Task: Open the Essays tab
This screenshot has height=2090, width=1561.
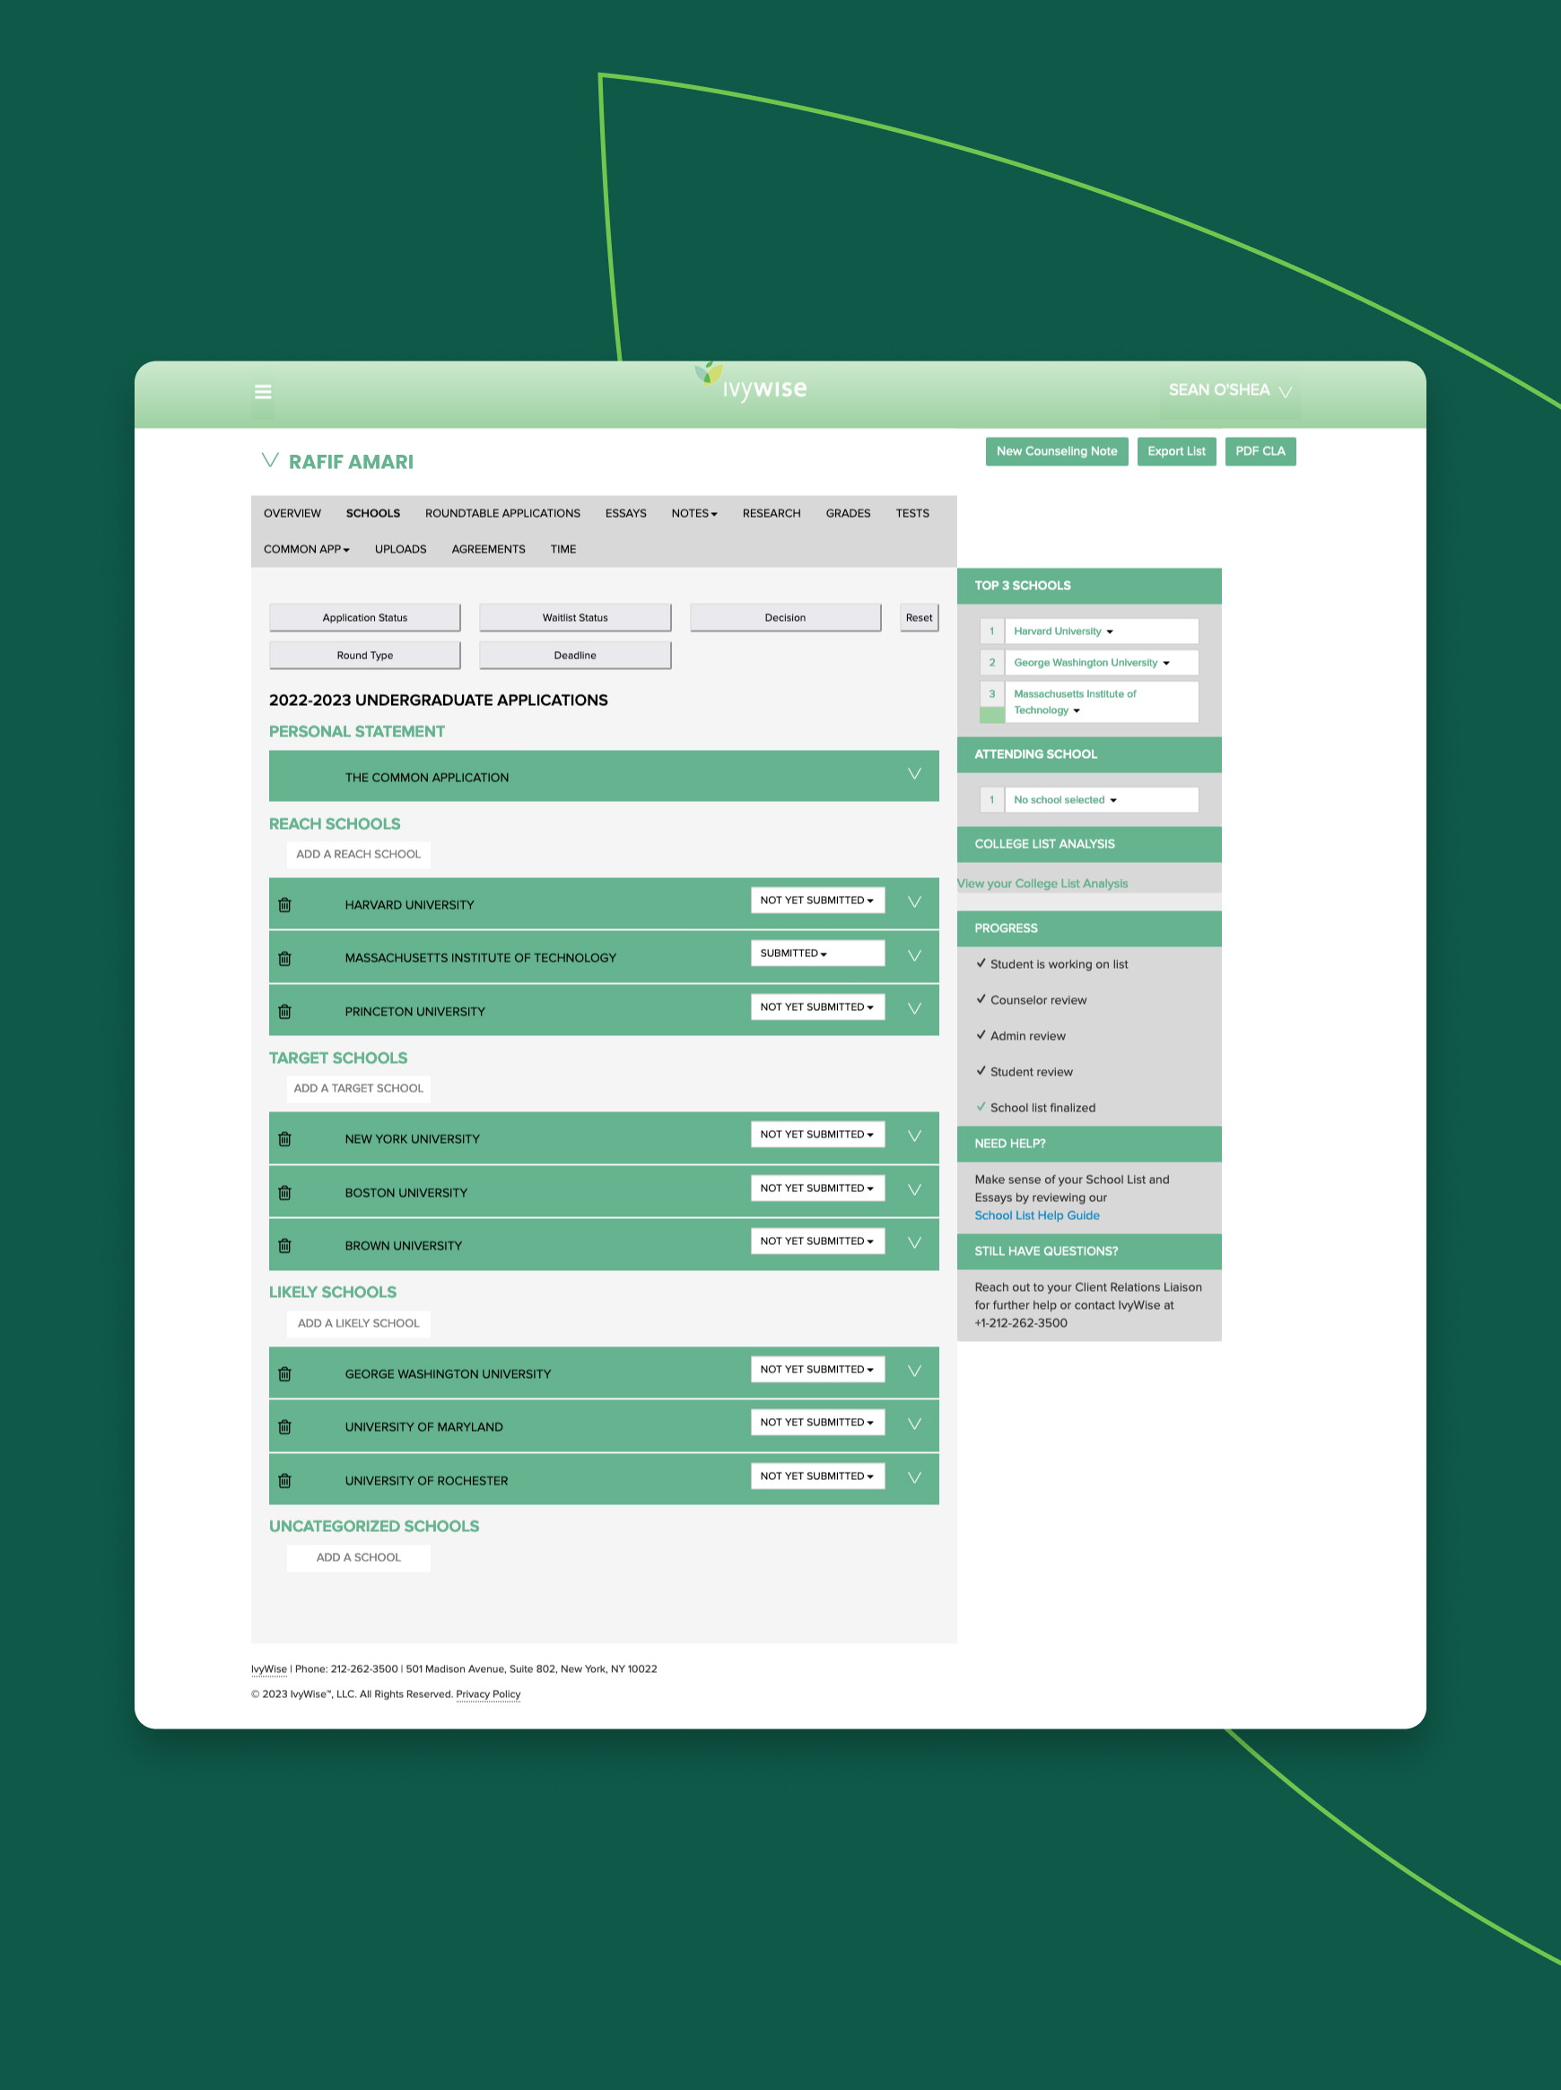Action: point(625,513)
